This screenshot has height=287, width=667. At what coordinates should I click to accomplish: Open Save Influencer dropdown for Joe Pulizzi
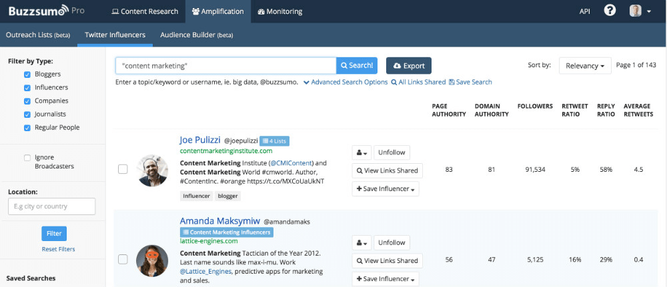pos(386,189)
